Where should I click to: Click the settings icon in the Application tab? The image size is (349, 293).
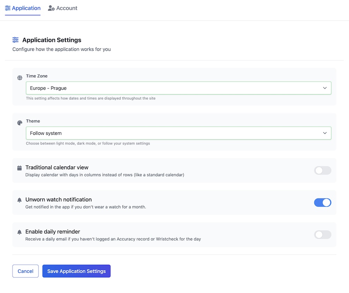8,8
